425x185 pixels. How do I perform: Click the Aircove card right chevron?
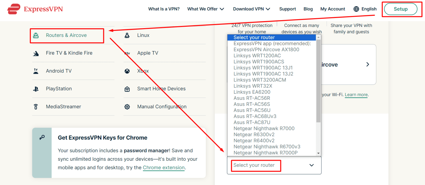point(368,64)
